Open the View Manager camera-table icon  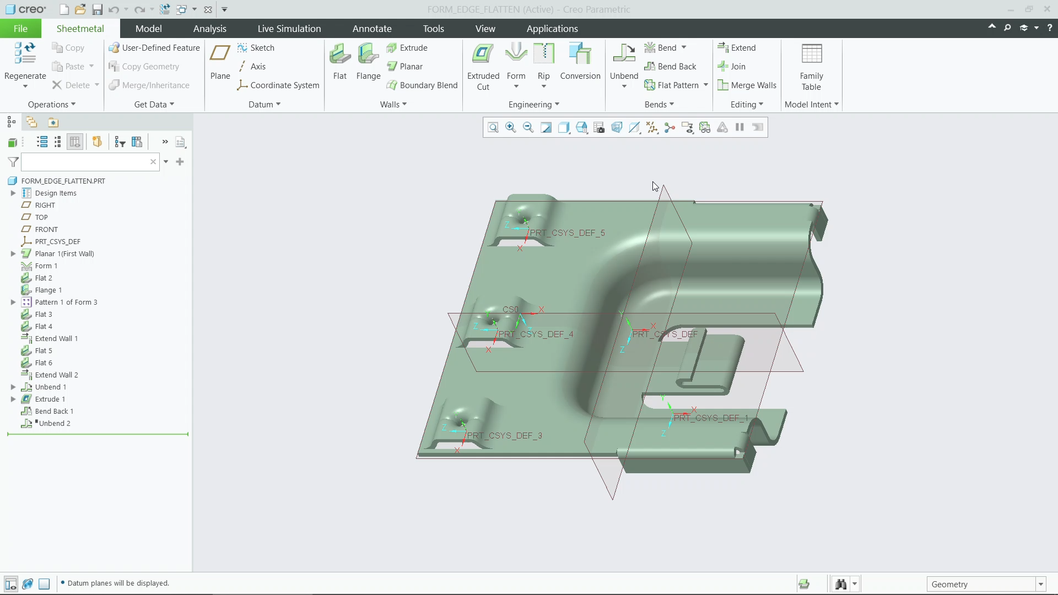(x=599, y=128)
